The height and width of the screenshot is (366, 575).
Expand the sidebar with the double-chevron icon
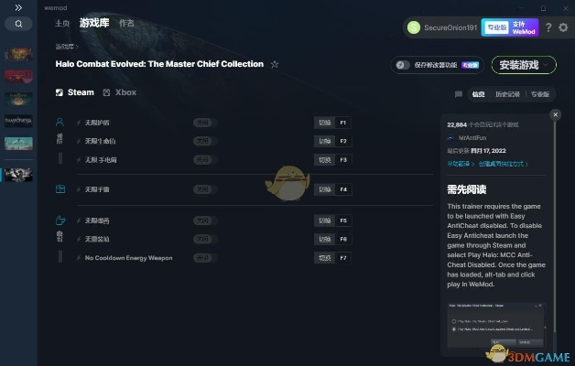(18, 7)
